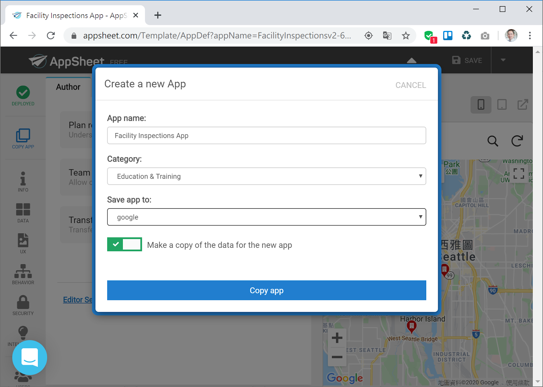Click the Harbor Island map marker
Viewport: 543px width, 387px height.
click(411, 327)
